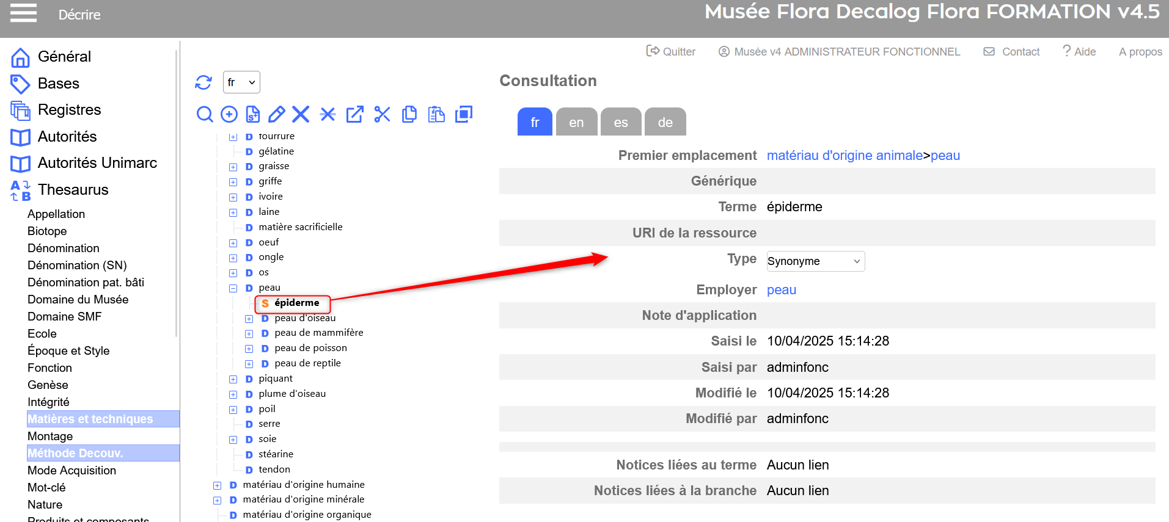
Task: Click the add synonym document icon
Action: pos(252,114)
